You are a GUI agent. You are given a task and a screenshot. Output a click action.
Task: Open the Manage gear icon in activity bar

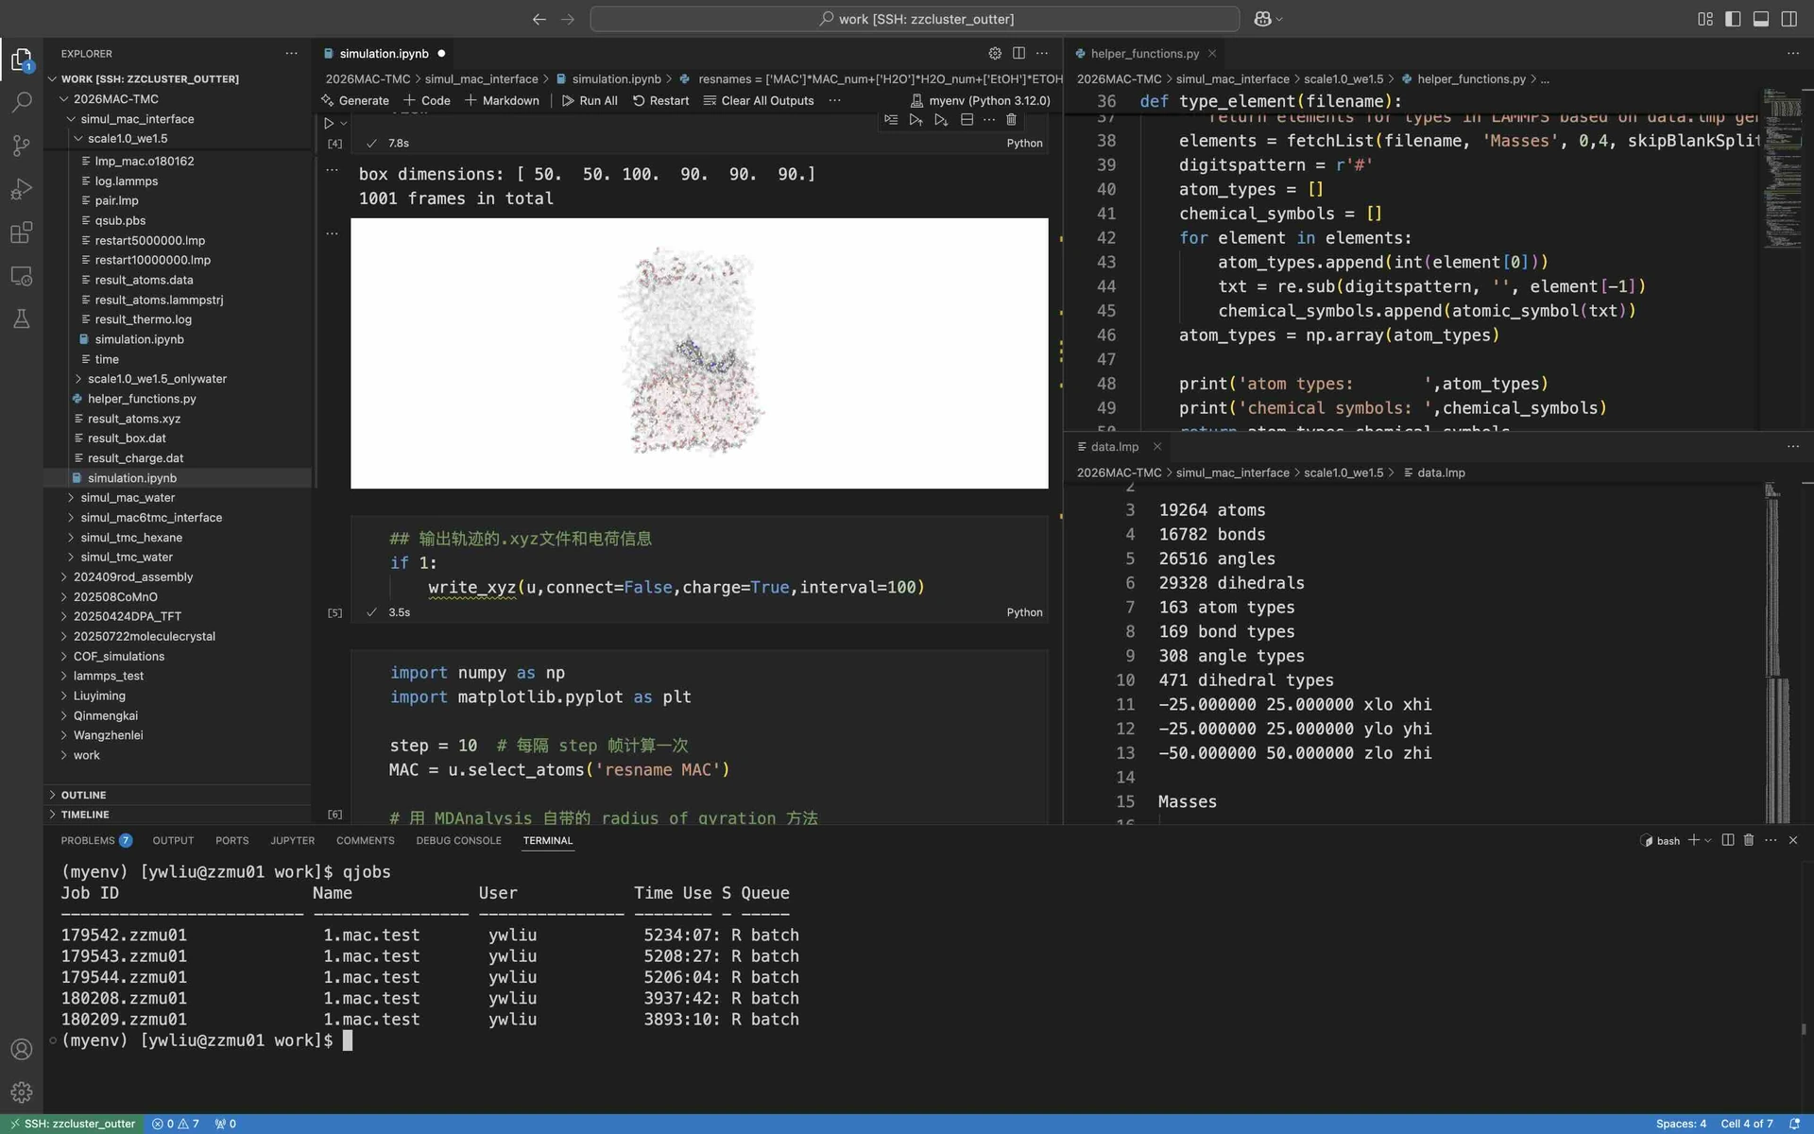(x=21, y=1092)
